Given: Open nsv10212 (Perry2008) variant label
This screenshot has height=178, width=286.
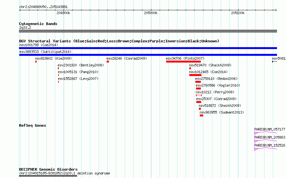Looking at the screenshot, I should tap(215, 92).
